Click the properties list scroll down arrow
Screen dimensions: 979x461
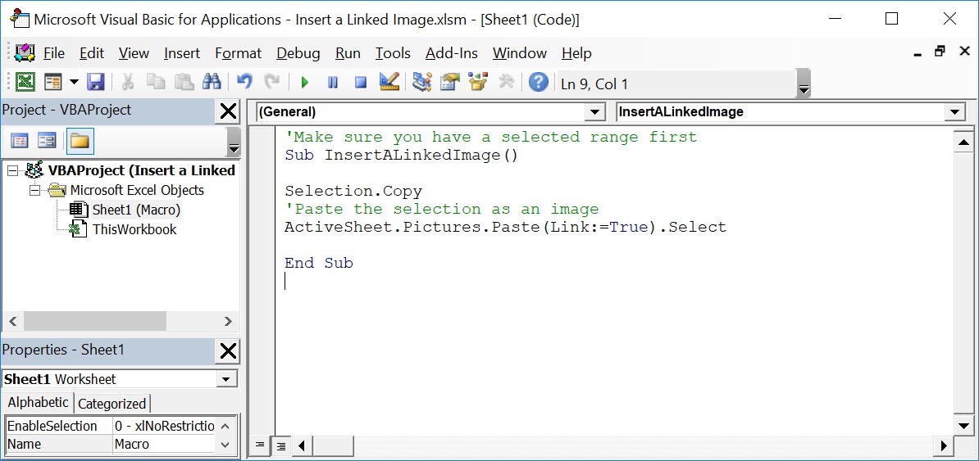click(226, 445)
